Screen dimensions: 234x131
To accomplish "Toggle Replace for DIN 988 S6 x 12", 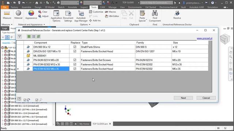I will (75, 47).
